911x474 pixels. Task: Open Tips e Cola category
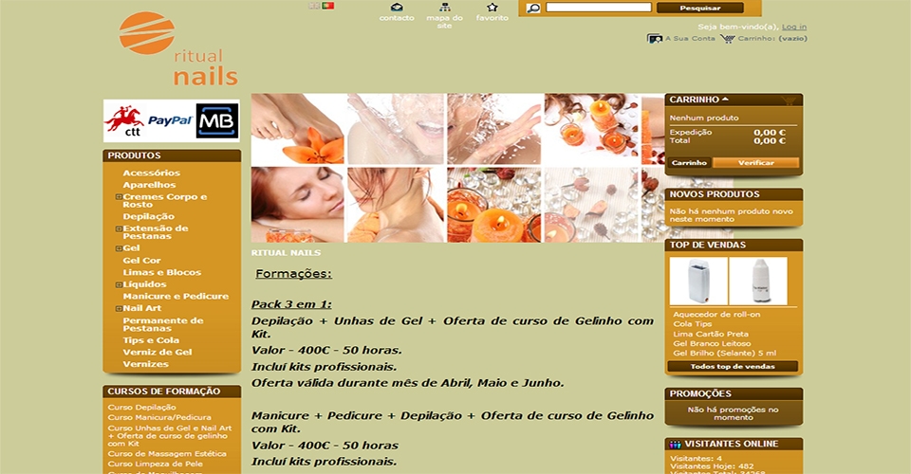(151, 340)
